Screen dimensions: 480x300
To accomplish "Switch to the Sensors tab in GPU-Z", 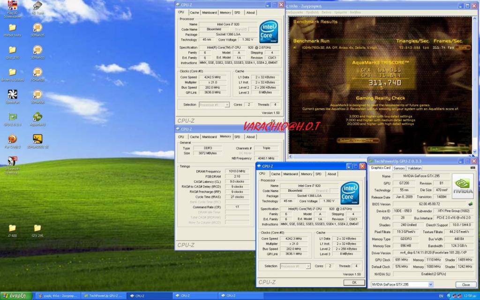I will [399, 168].
